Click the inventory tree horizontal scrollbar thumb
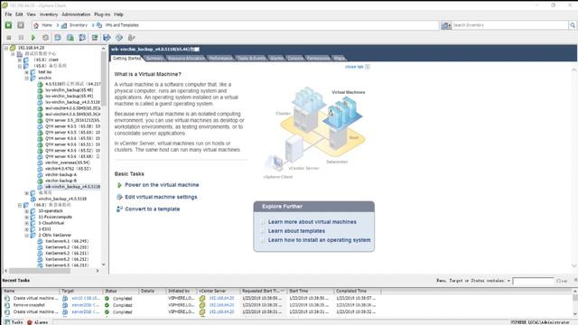 tap(40, 271)
